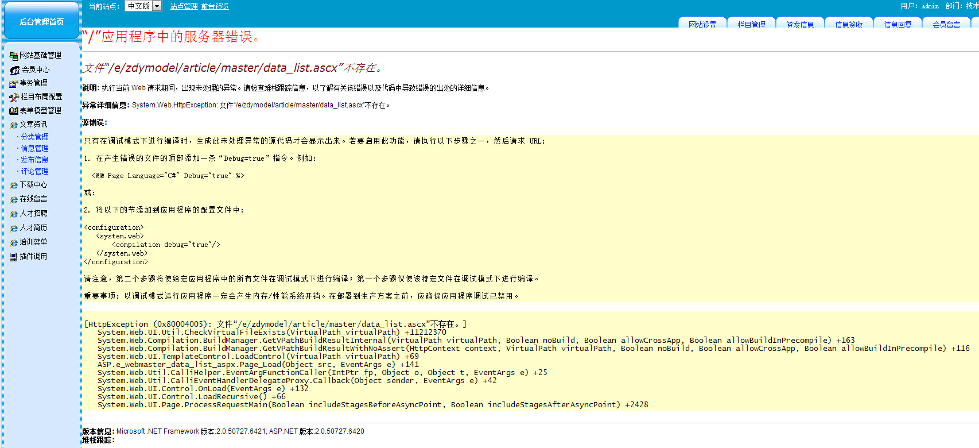Click the 栏目布局配置 tools icon
979x448 pixels.
[x=14, y=97]
